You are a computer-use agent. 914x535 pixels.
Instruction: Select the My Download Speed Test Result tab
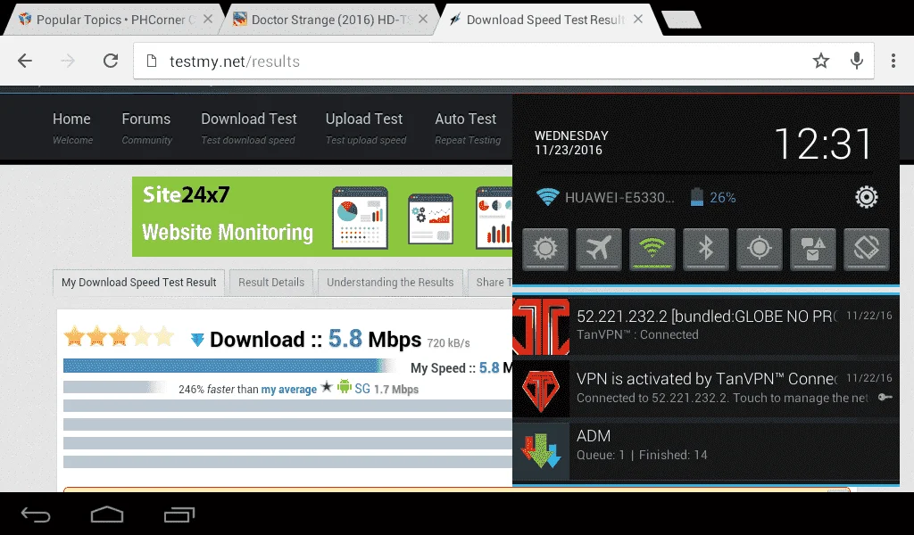(x=138, y=283)
